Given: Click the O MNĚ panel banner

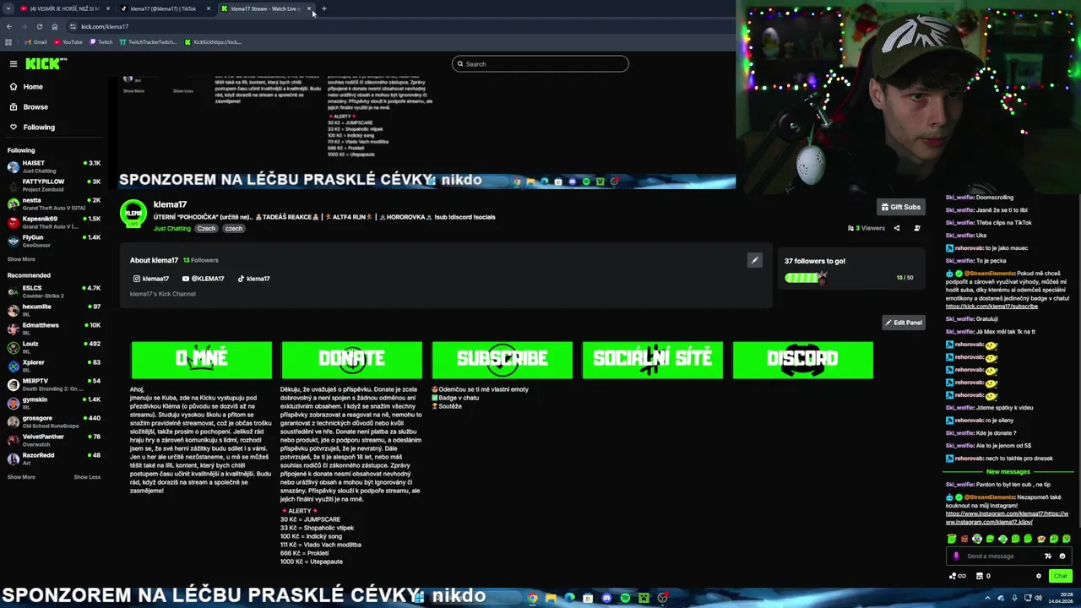Looking at the screenshot, I should [x=202, y=360].
